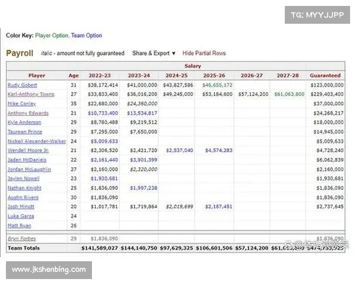Open Taurean Prince's profile link
This screenshot has height=285, width=356.
pos(24,132)
